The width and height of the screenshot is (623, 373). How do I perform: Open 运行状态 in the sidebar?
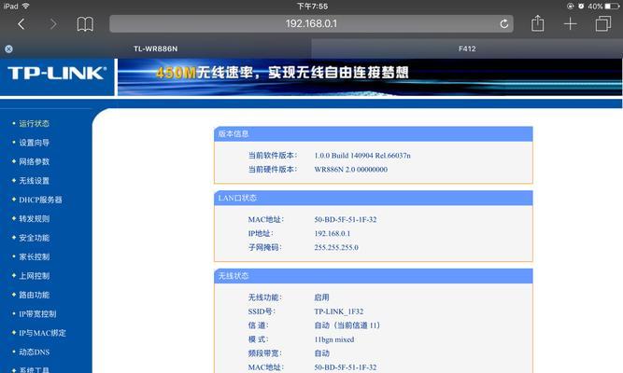[x=35, y=123]
